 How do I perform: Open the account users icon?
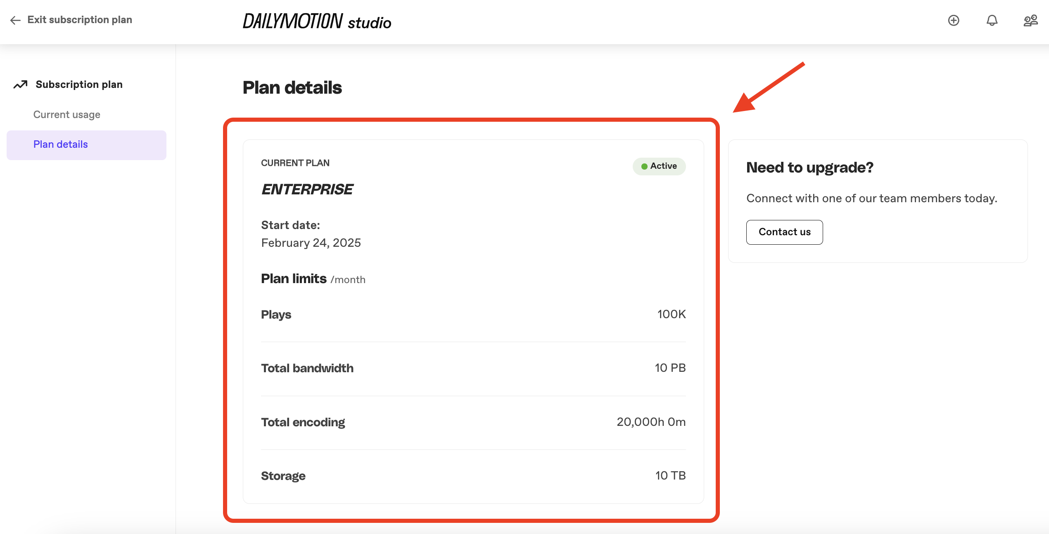click(x=1030, y=20)
